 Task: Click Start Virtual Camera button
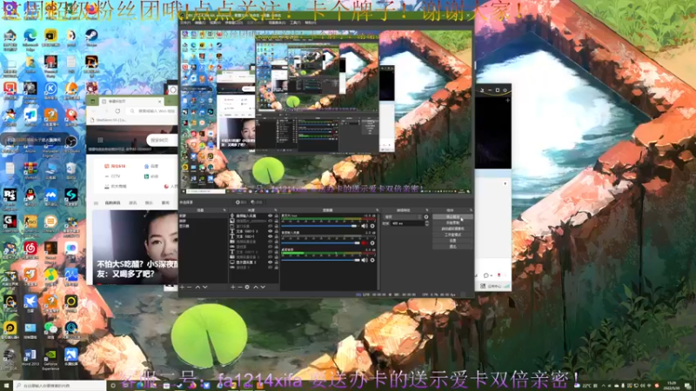tap(452, 229)
